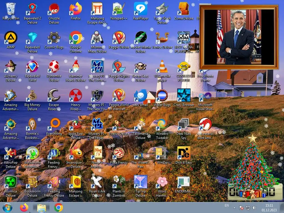Image resolution: width=284 pixels, height=213 pixels.
Task: Open Firefox from the taskbar
Action: coord(24,207)
